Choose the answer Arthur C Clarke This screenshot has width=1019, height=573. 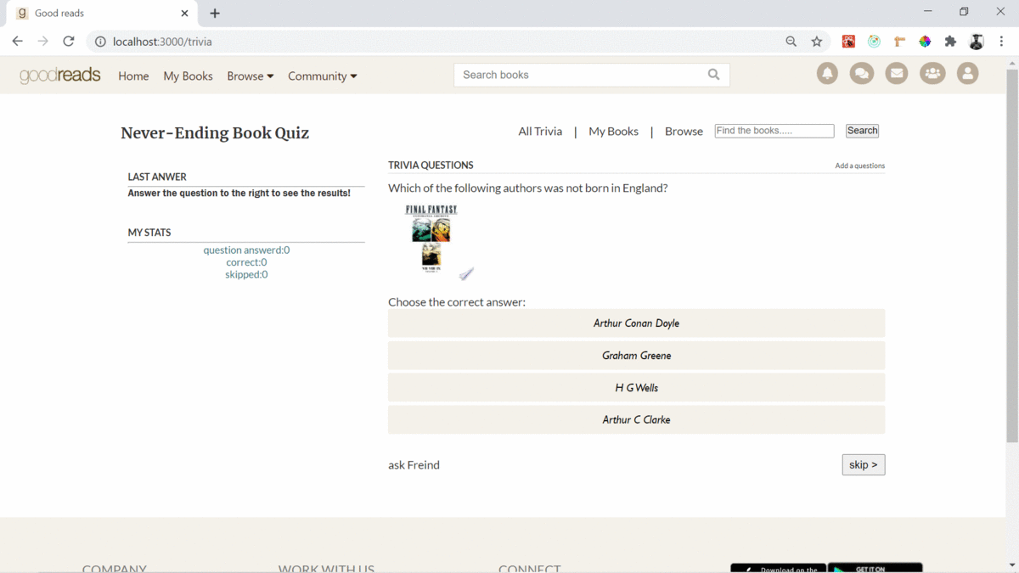(x=636, y=419)
